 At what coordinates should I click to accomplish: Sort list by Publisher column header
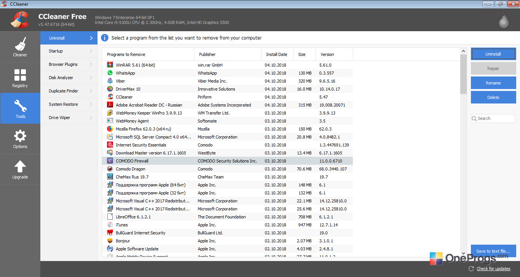228,54
